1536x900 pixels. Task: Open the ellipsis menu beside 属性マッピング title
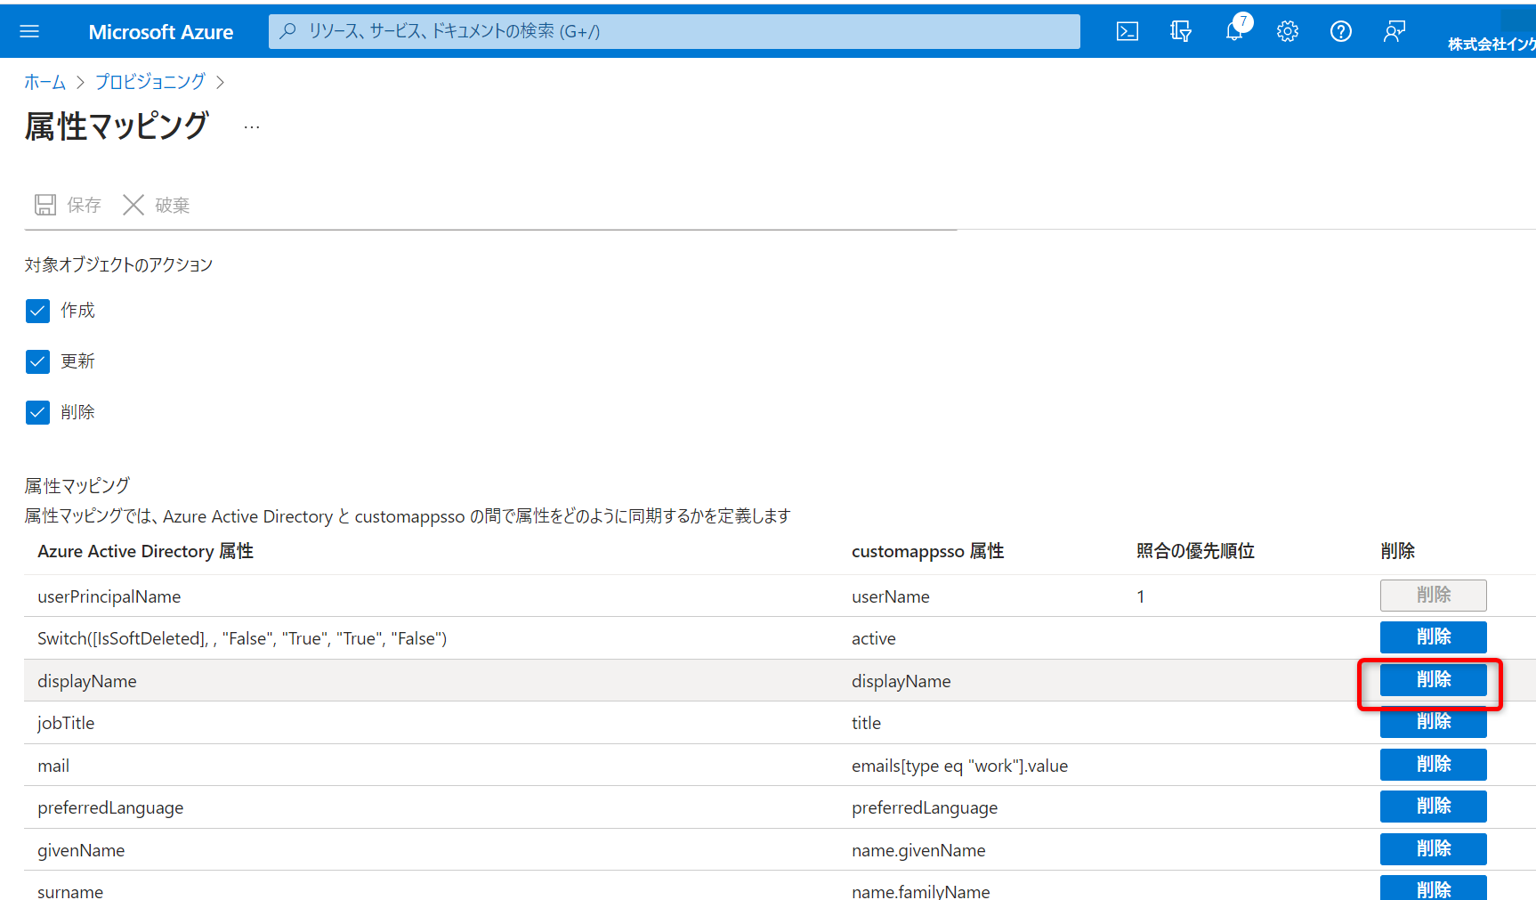(252, 127)
